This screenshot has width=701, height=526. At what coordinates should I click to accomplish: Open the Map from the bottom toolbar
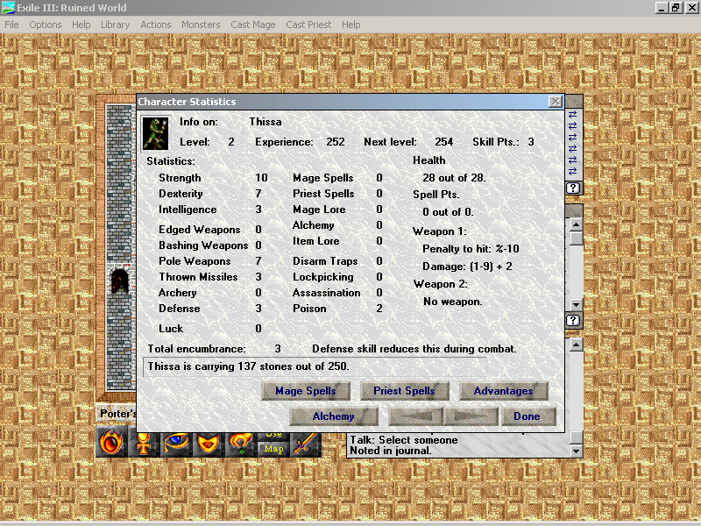[273, 449]
